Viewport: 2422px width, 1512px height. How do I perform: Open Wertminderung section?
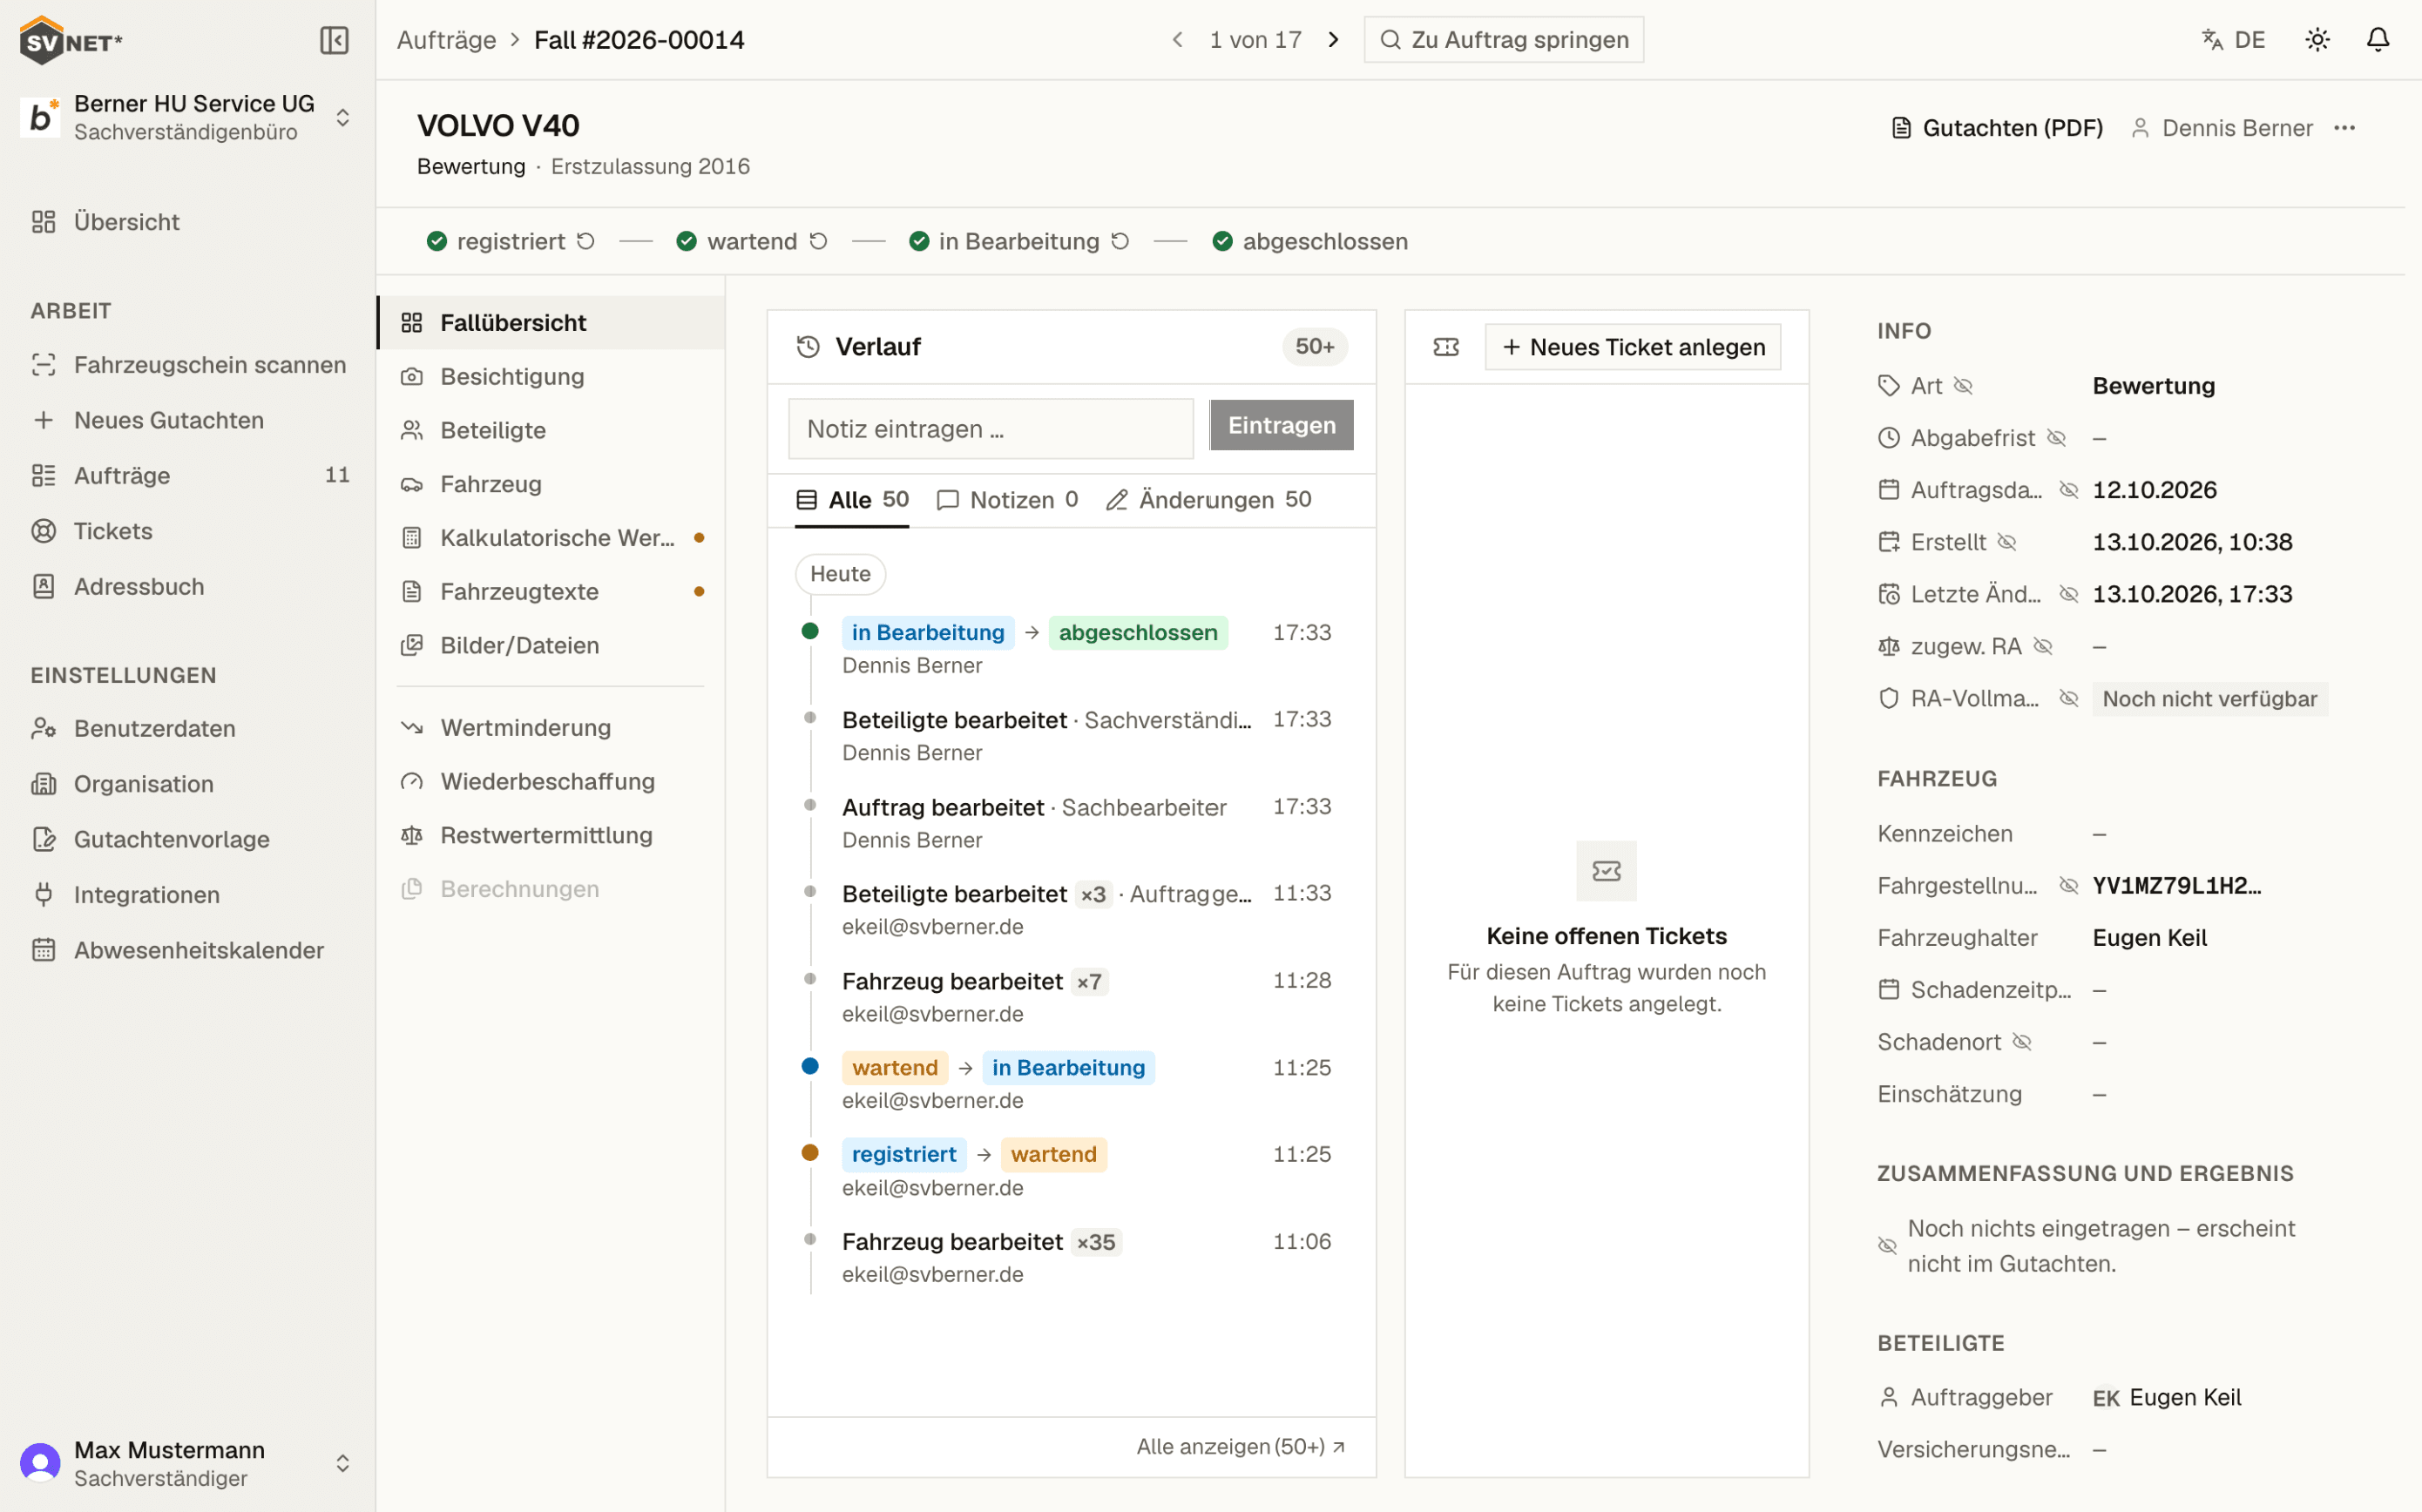(551, 728)
